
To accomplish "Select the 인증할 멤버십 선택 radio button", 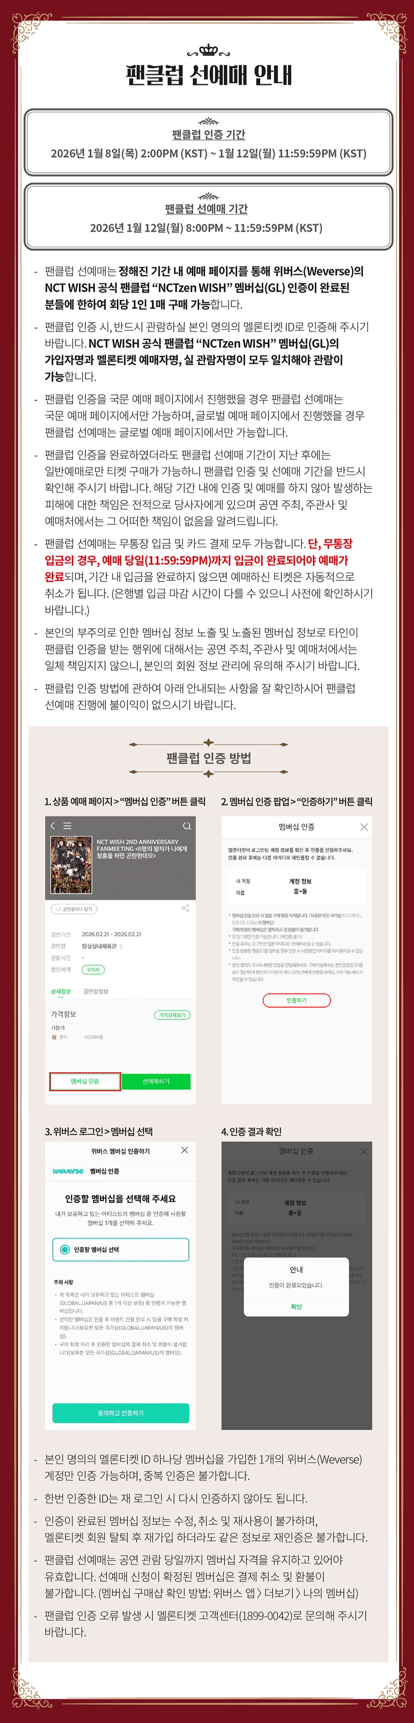I will point(65,1249).
